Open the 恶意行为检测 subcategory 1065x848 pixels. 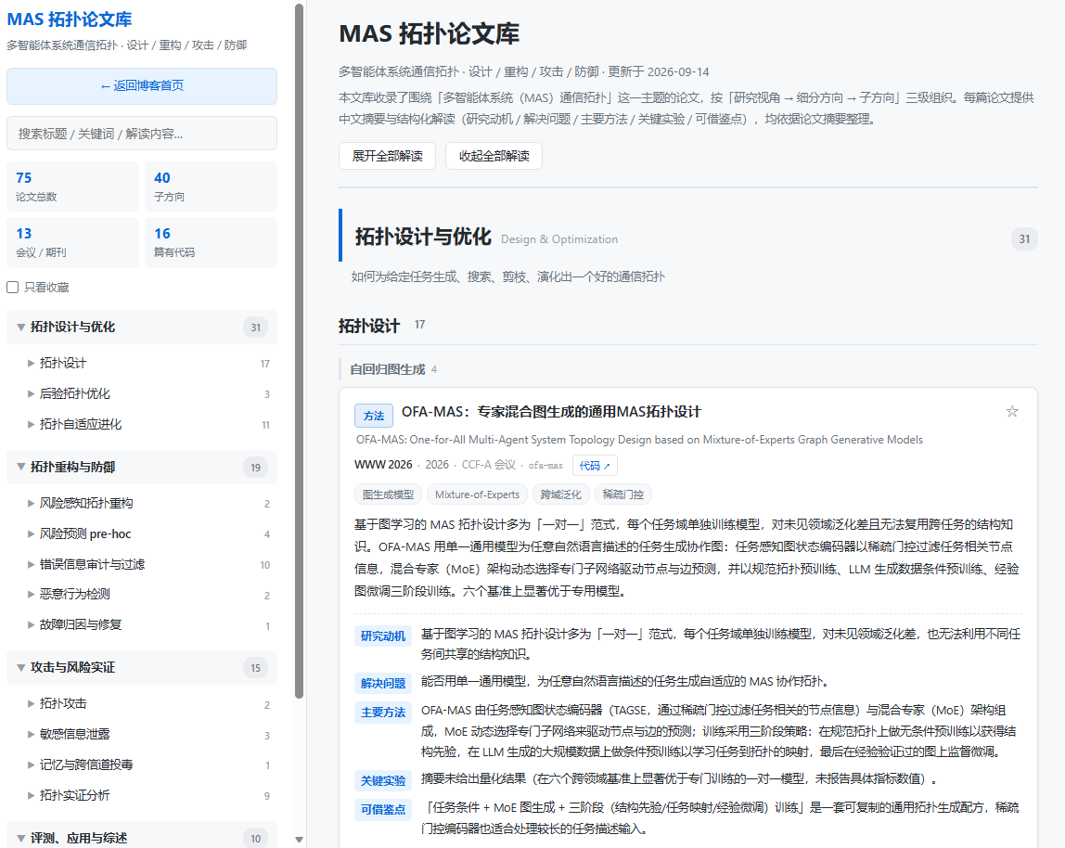point(148,595)
